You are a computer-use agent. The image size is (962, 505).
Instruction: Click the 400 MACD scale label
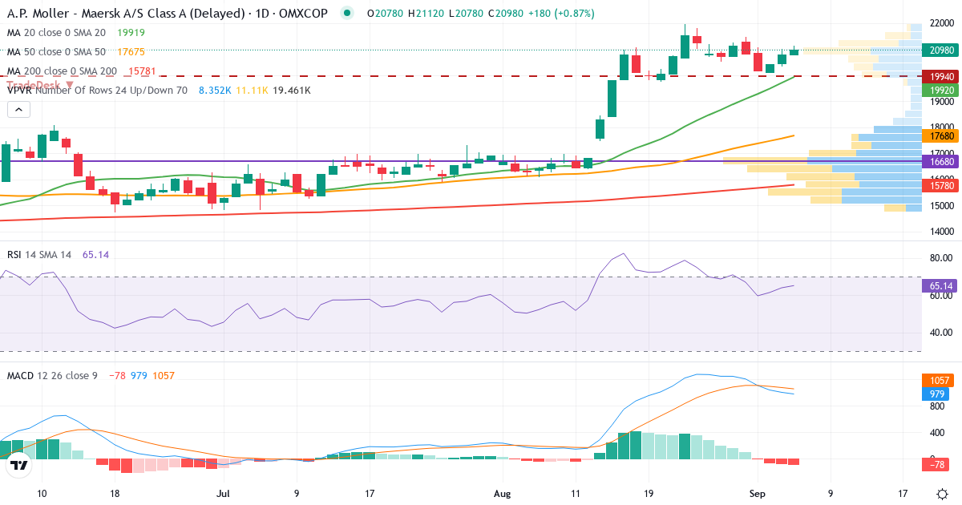point(936,434)
